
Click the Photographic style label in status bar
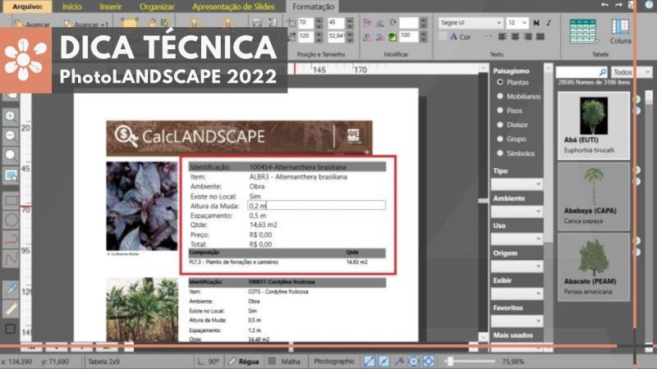coord(334,361)
